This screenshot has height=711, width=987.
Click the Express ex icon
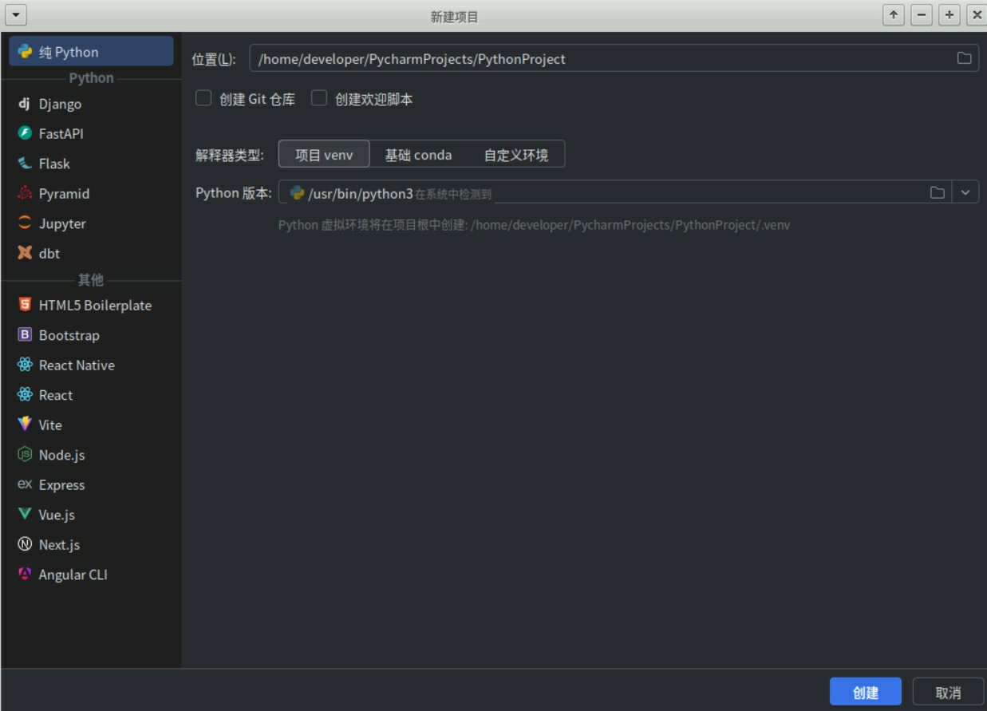point(25,484)
